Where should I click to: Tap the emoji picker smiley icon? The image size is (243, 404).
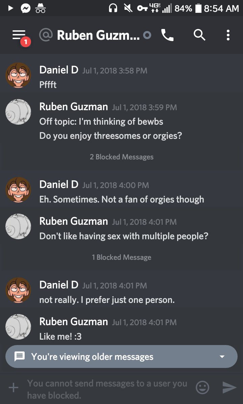pyautogui.click(x=202, y=387)
